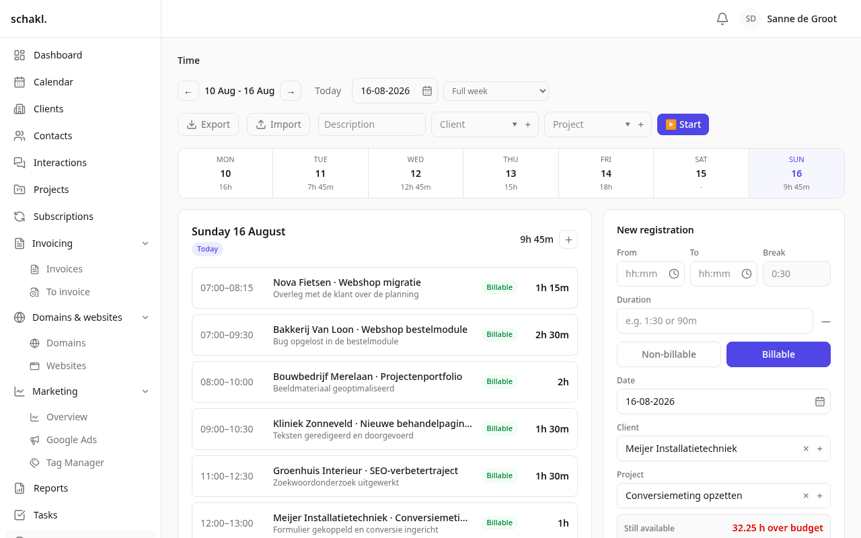The height and width of the screenshot is (538, 861).
Task: Start the timer
Action: pyautogui.click(x=683, y=124)
